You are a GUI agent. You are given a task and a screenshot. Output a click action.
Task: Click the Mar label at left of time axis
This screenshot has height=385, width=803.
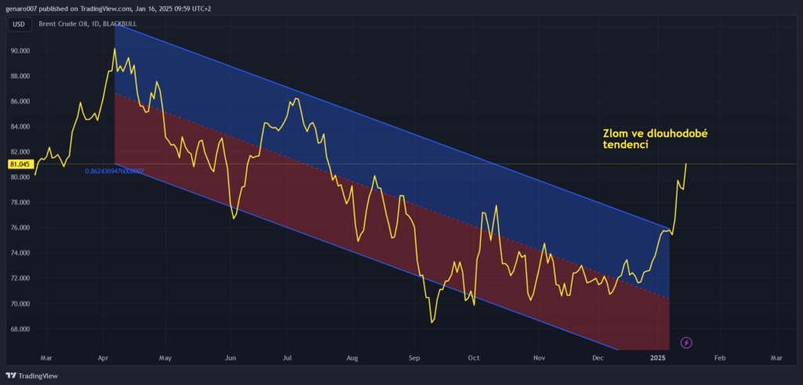45,358
